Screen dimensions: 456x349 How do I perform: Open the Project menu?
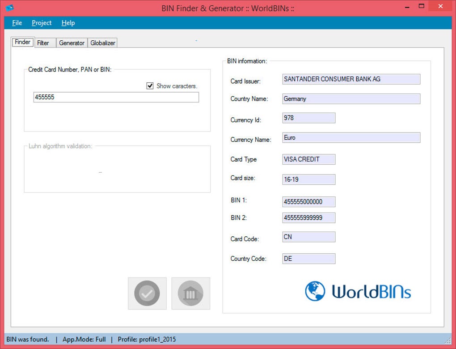coord(42,23)
